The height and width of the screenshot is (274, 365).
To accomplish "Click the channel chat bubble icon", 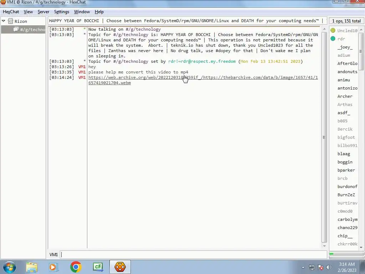I will [x=16, y=29].
